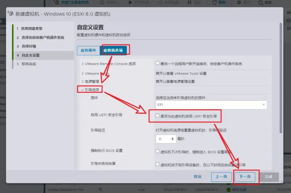Click the '展开以查看电源管理设置' text

[175, 81]
